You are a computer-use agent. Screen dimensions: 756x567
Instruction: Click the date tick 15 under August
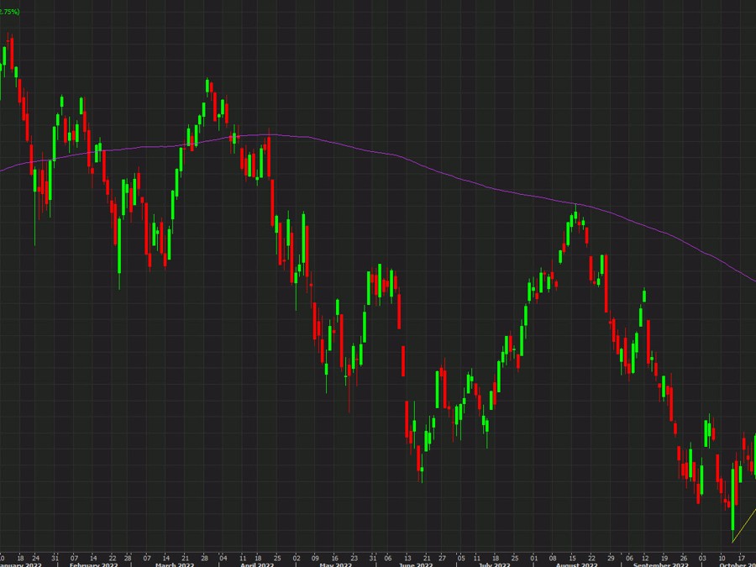coord(572,555)
